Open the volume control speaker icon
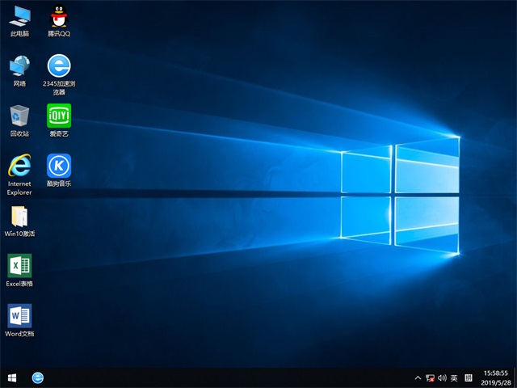Viewport: 517px width, 388px height. pos(442,377)
